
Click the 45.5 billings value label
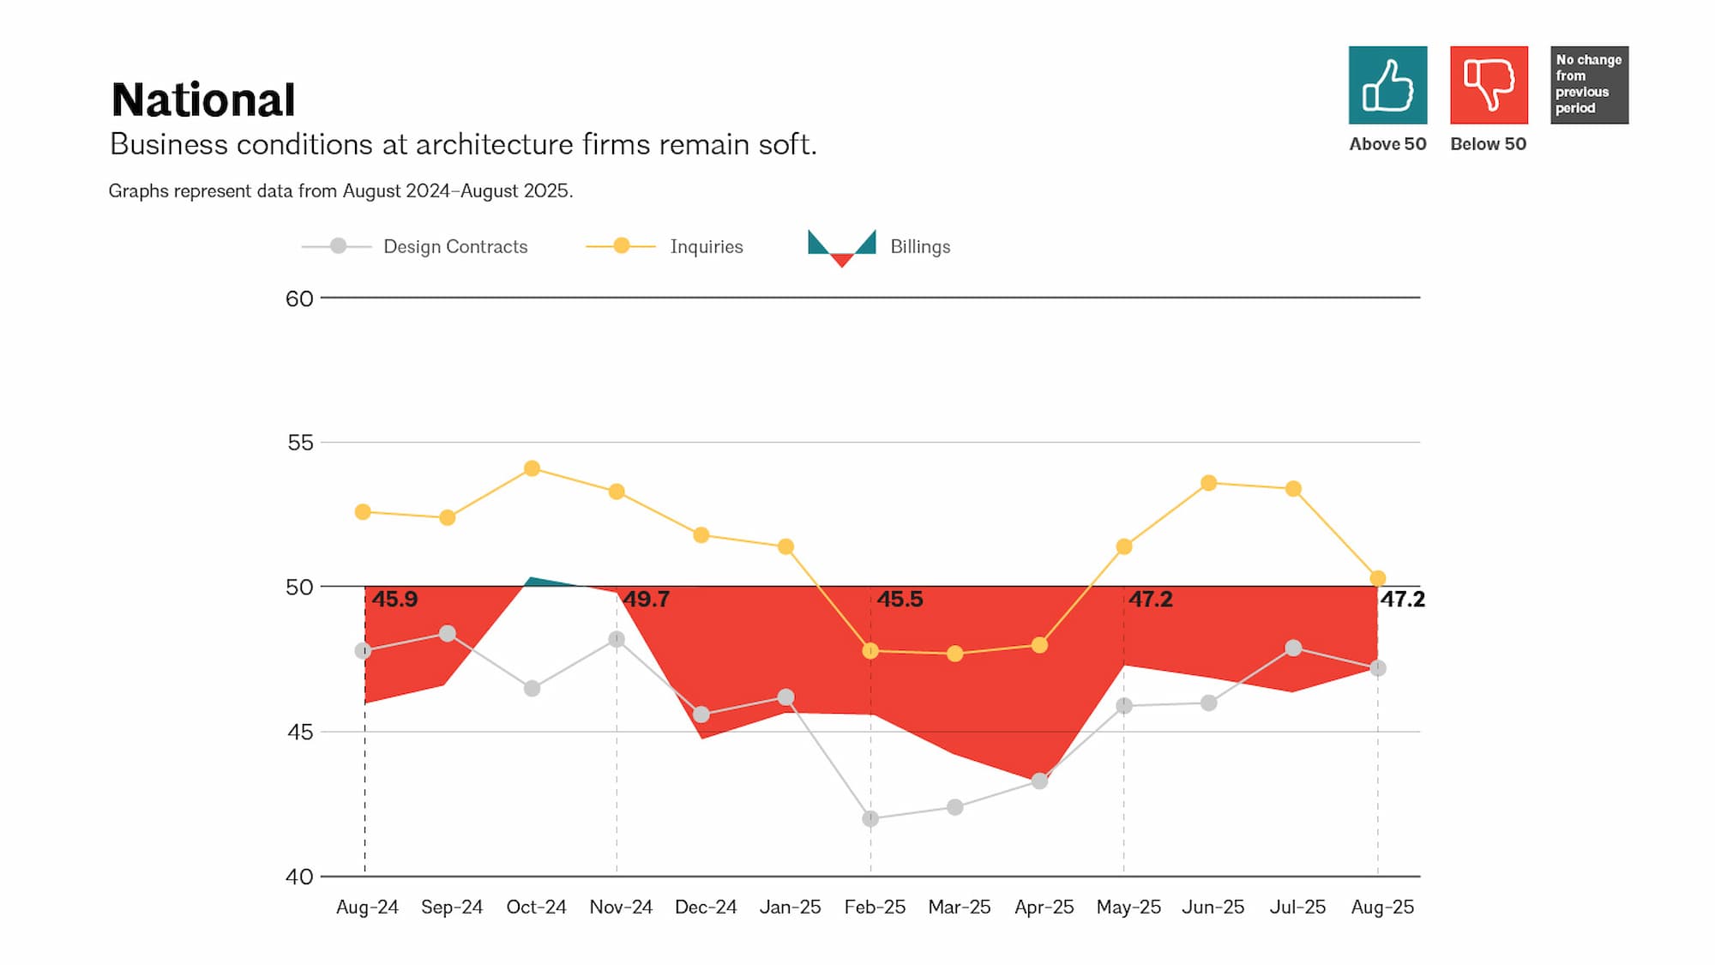(900, 600)
